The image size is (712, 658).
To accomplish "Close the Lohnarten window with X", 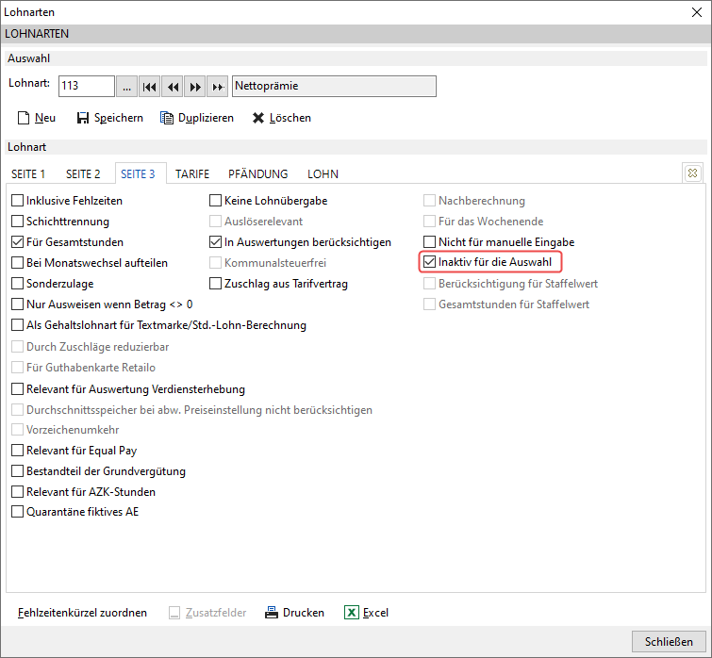I will coord(697,12).
